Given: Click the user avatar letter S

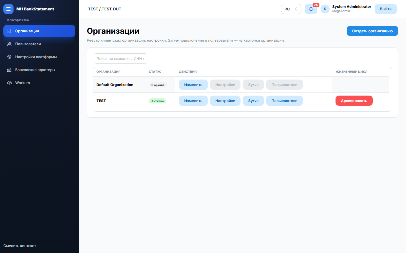Looking at the screenshot, I should click(325, 9).
